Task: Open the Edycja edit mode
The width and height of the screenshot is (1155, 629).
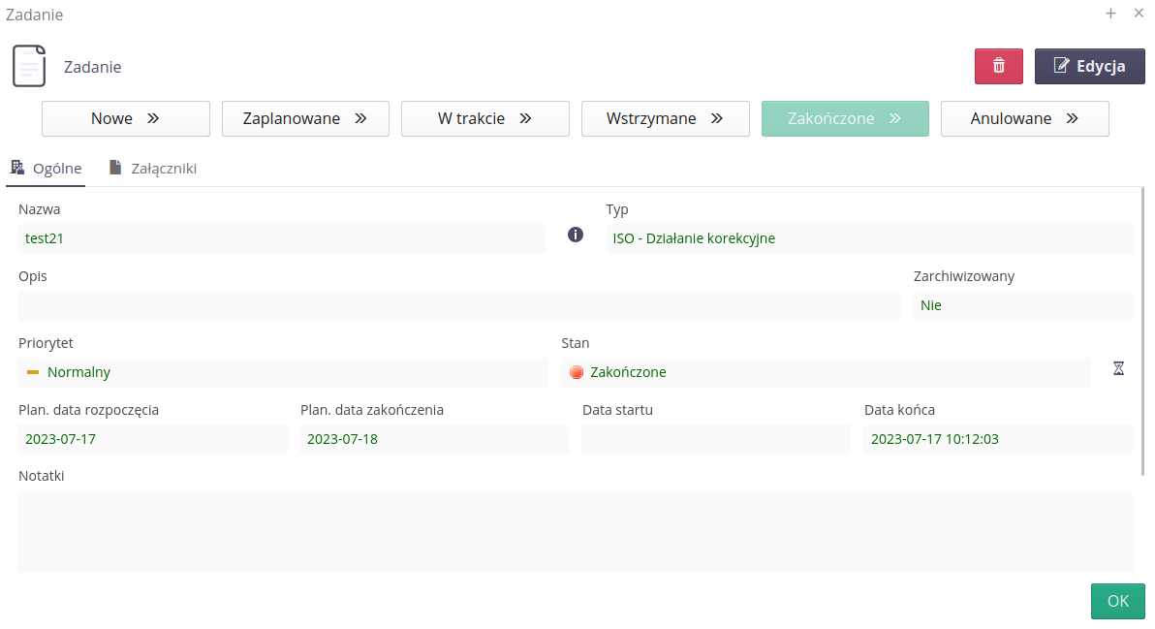Action: pos(1089,67)
